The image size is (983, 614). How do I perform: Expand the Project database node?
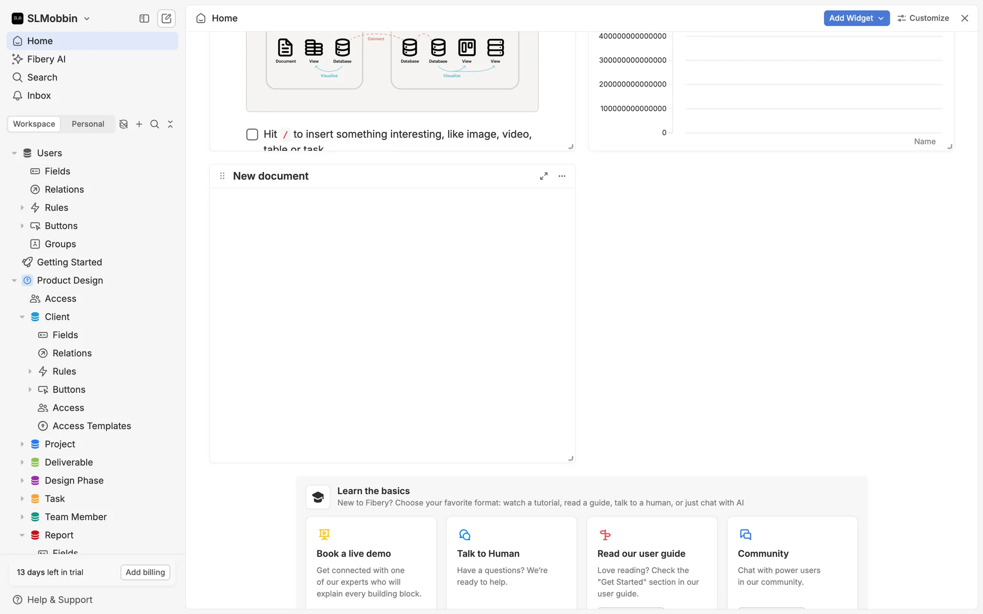pyautogui.click(x=22, y=444)
